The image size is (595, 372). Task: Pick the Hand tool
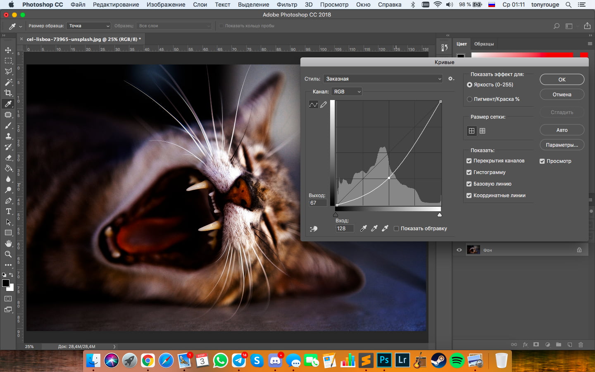(8, 243)
